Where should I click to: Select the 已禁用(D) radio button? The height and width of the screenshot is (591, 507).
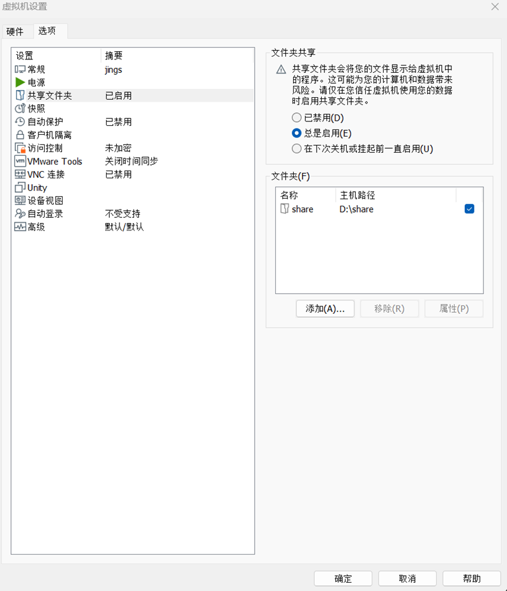pos(296,118)
